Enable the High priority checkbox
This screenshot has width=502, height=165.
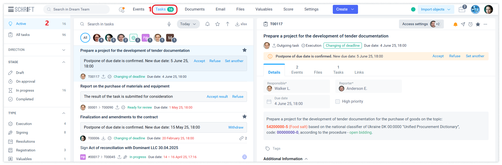click(337, 101)
